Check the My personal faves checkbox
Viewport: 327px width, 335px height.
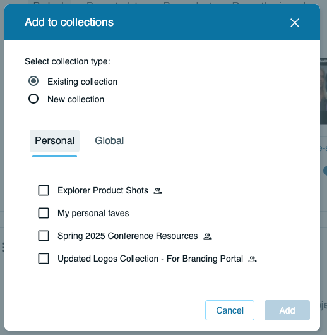coord(44,213)
